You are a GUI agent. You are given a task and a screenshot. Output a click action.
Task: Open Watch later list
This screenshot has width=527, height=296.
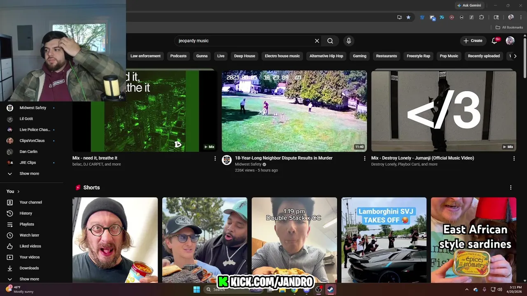(x=32, y=235)
